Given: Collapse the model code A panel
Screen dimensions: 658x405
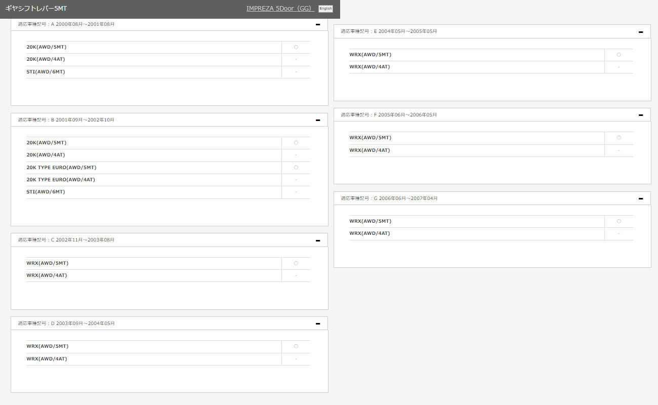Looking at the screenshot, I should (317, 24).
